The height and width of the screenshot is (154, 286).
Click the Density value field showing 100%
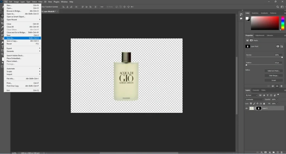tap(278, 55)
